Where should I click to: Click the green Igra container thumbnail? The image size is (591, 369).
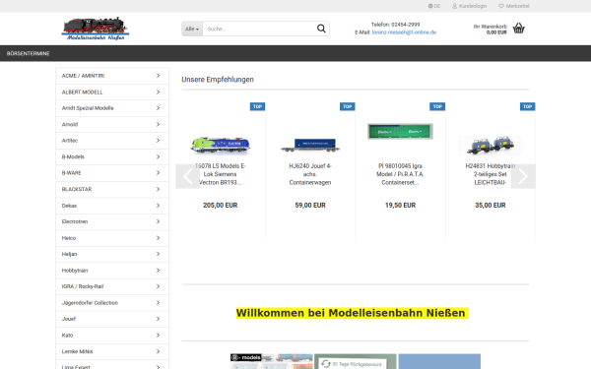(400, 132)
